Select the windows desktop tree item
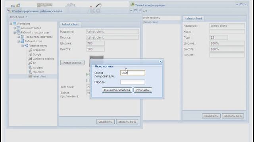 tap(43, 59)
